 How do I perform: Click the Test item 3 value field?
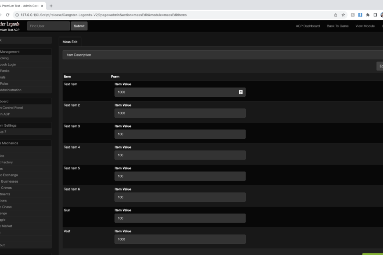coord(180,134)
